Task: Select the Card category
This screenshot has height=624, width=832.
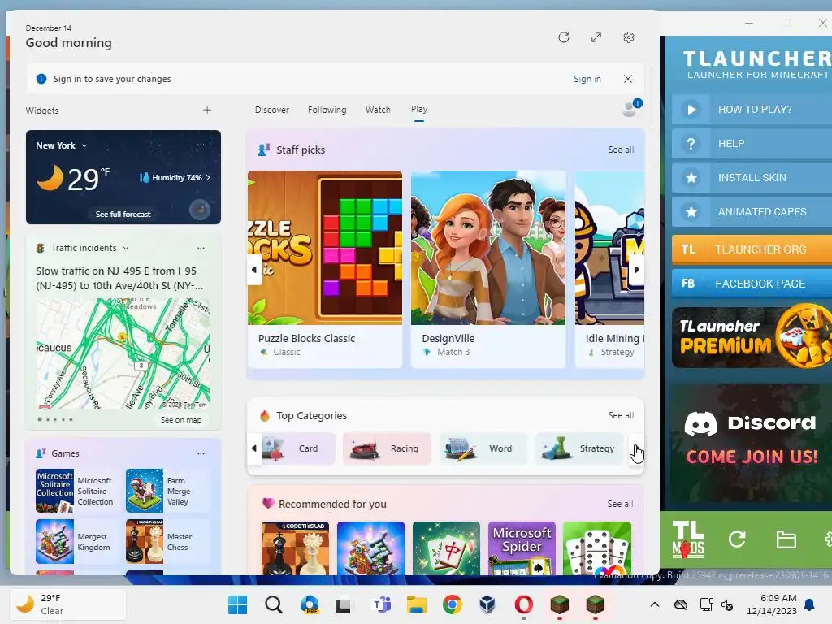Action: click(299, 448)
